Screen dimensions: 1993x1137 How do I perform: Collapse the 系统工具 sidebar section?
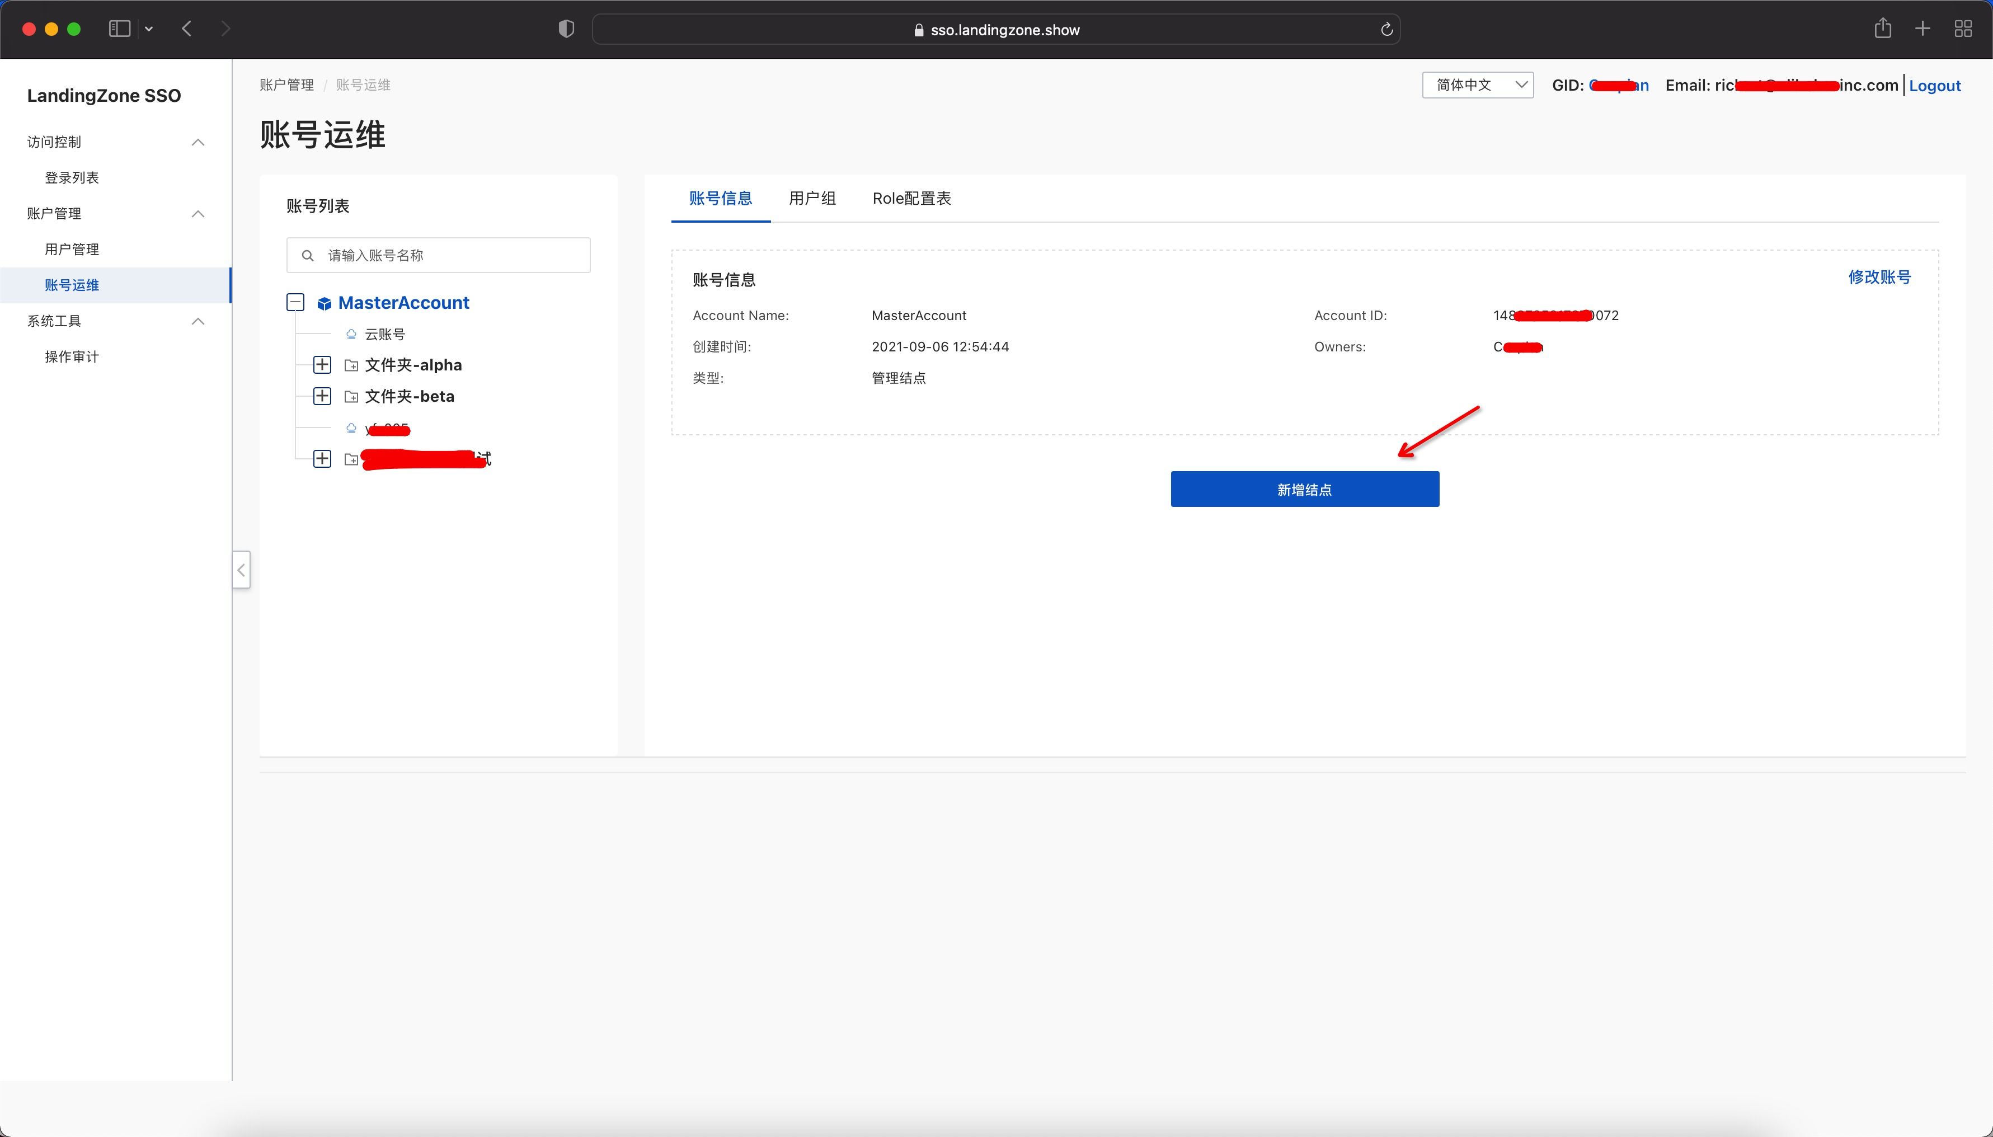(x=198, y=321)
